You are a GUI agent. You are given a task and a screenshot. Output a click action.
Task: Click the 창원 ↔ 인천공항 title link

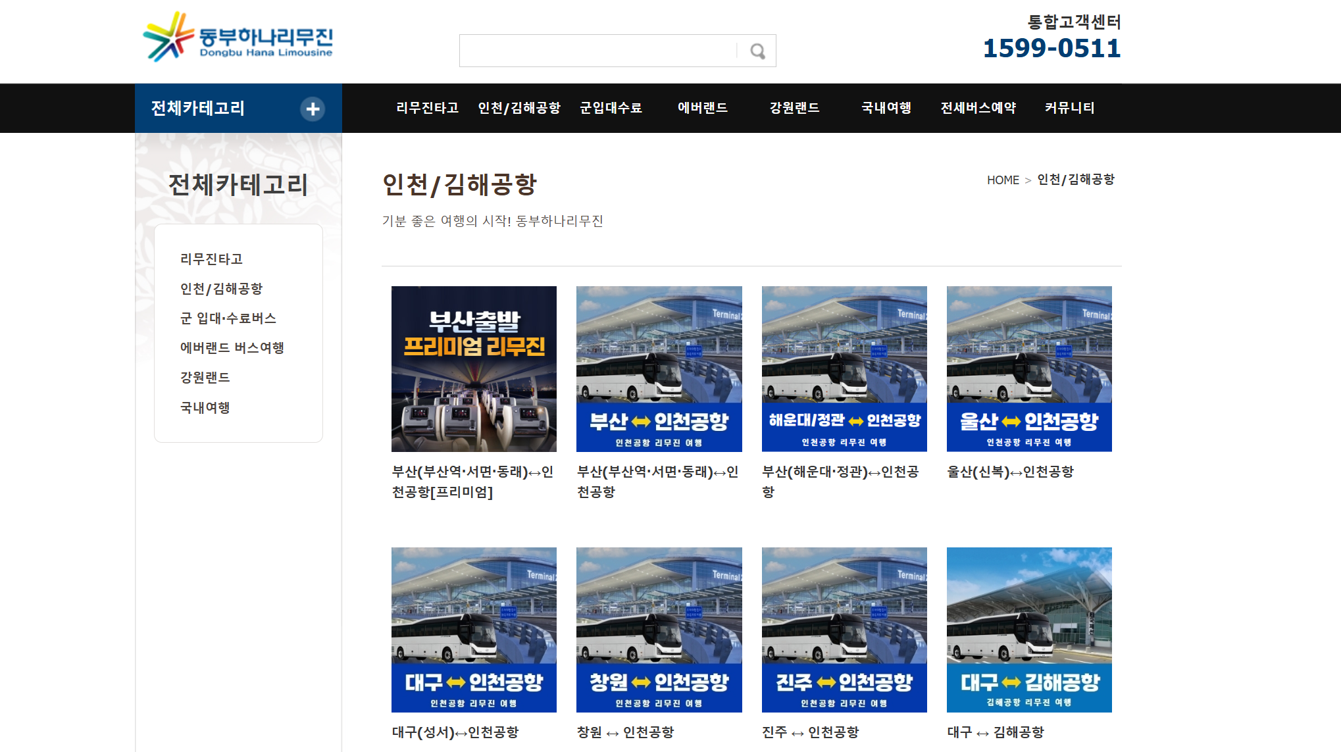click(x=625, y=732)
